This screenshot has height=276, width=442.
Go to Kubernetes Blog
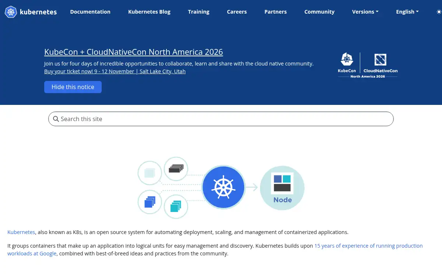point(149,12)
